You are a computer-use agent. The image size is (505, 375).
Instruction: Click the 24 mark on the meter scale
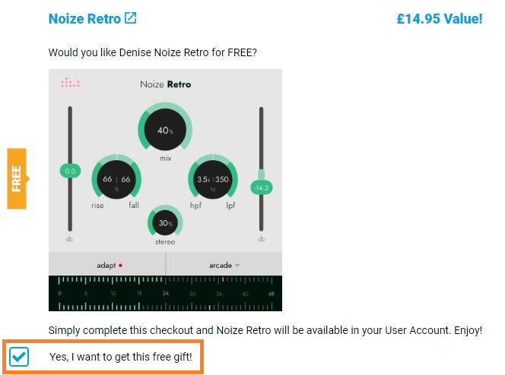point(166,293)
